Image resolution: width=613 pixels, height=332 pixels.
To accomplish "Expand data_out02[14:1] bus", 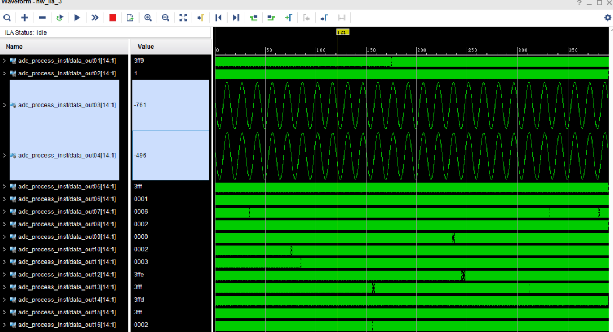I will pyautogui.click(x=5, y=73).
